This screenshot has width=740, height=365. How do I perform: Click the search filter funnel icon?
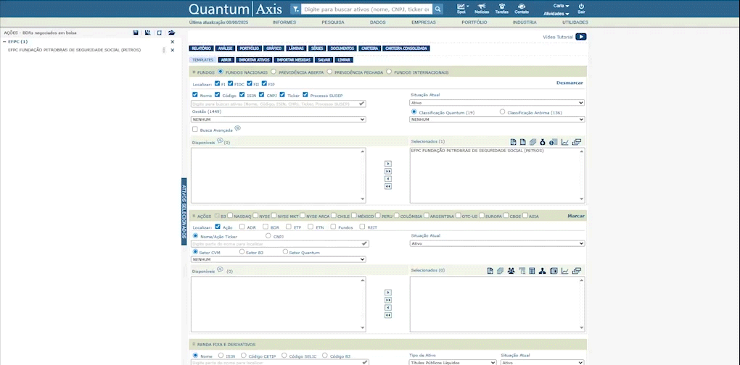(x=295, y=9)
